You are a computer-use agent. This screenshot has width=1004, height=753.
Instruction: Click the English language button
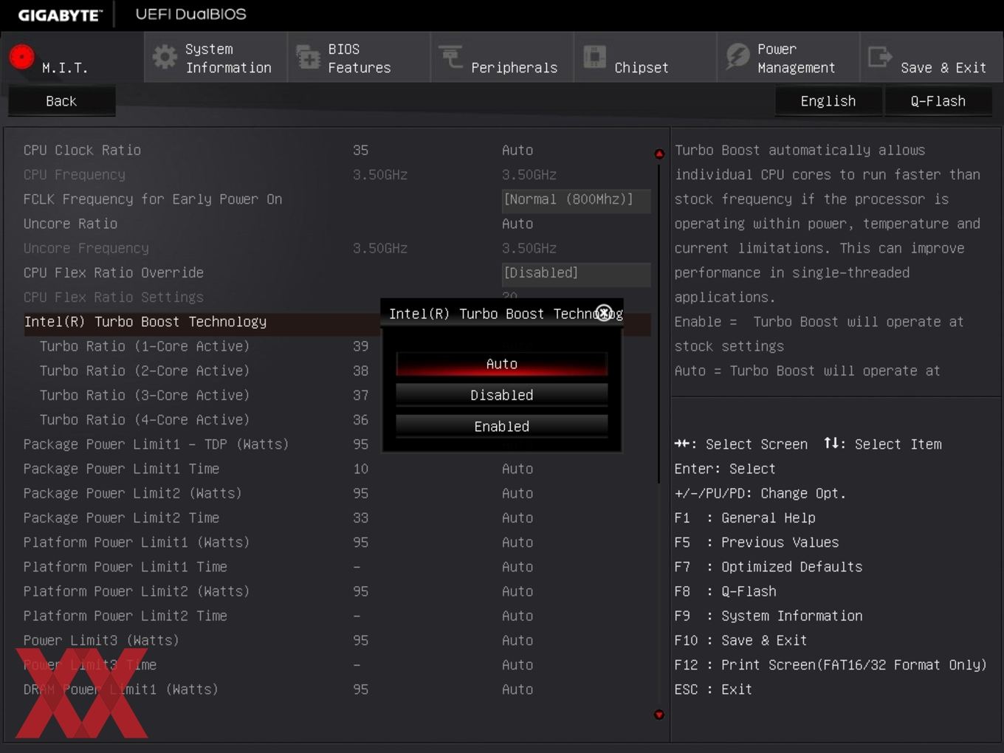click(x=828, y=101)
